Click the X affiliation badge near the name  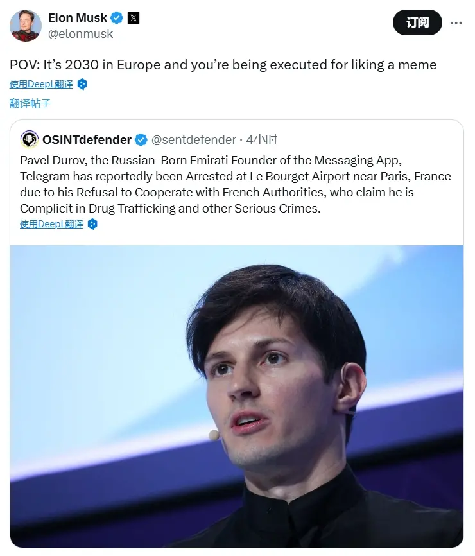click(133, 17)
